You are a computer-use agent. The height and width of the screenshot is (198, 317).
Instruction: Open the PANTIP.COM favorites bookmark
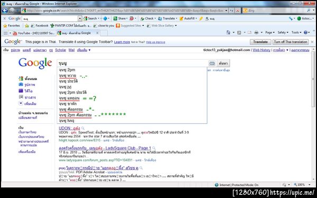(x=71, y=26)
